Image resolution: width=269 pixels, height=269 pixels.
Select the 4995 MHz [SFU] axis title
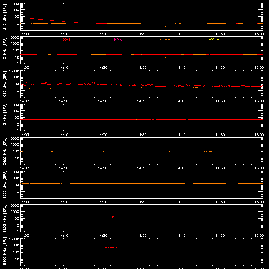tap(5, 185)
